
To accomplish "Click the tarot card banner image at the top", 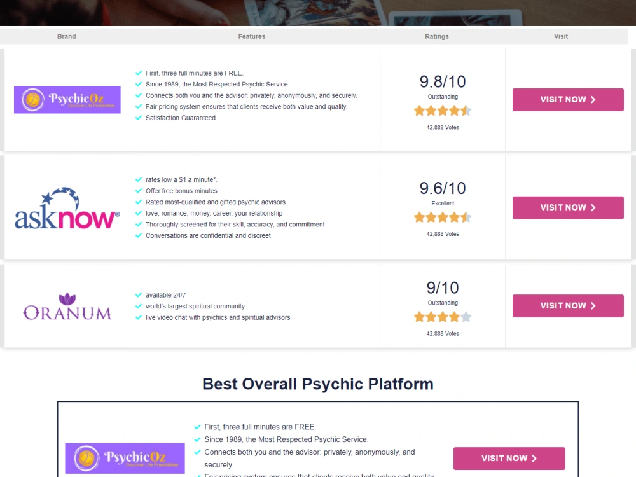I will pos(318,13).
